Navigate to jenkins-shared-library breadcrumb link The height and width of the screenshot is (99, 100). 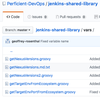(x=58, y=30)
